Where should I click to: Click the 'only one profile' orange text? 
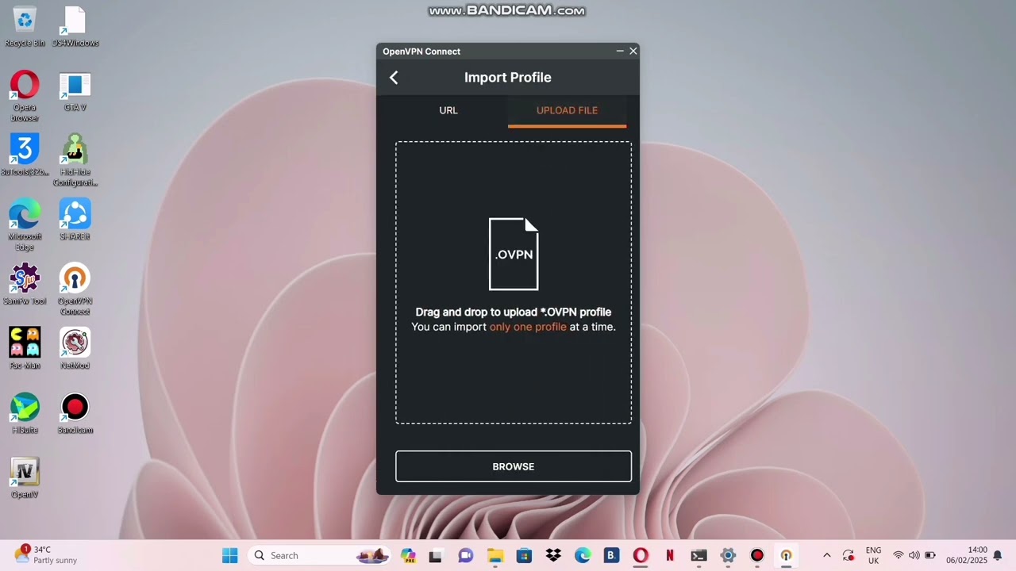[x=528, y=327]
